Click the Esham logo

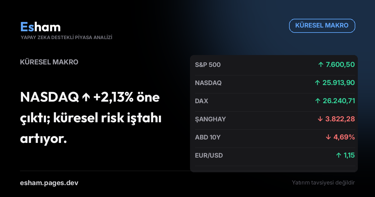[40, 27]
